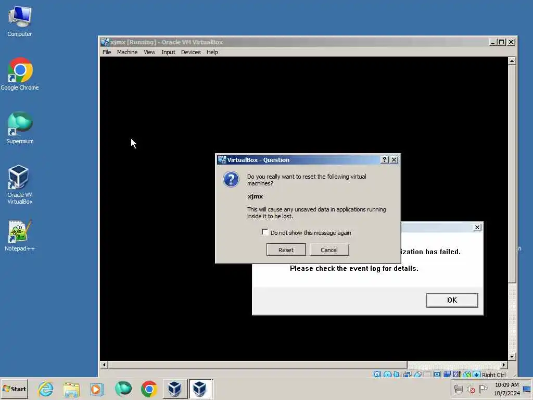
Task: Click the Show Desktop button at the taskbar's end
Action: tap(527, 389)
